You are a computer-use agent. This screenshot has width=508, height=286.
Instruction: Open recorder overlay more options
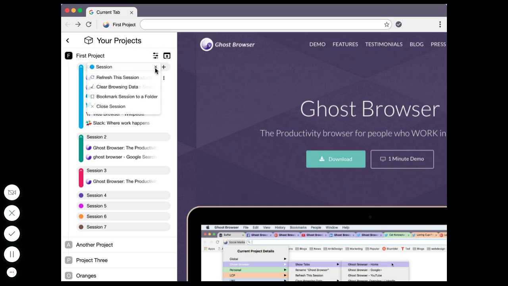12,272
